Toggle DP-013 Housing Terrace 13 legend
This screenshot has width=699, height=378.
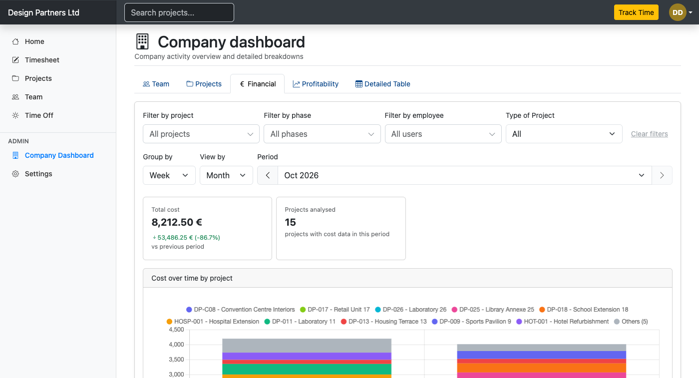pyautogui.click(x=383, y=322)
